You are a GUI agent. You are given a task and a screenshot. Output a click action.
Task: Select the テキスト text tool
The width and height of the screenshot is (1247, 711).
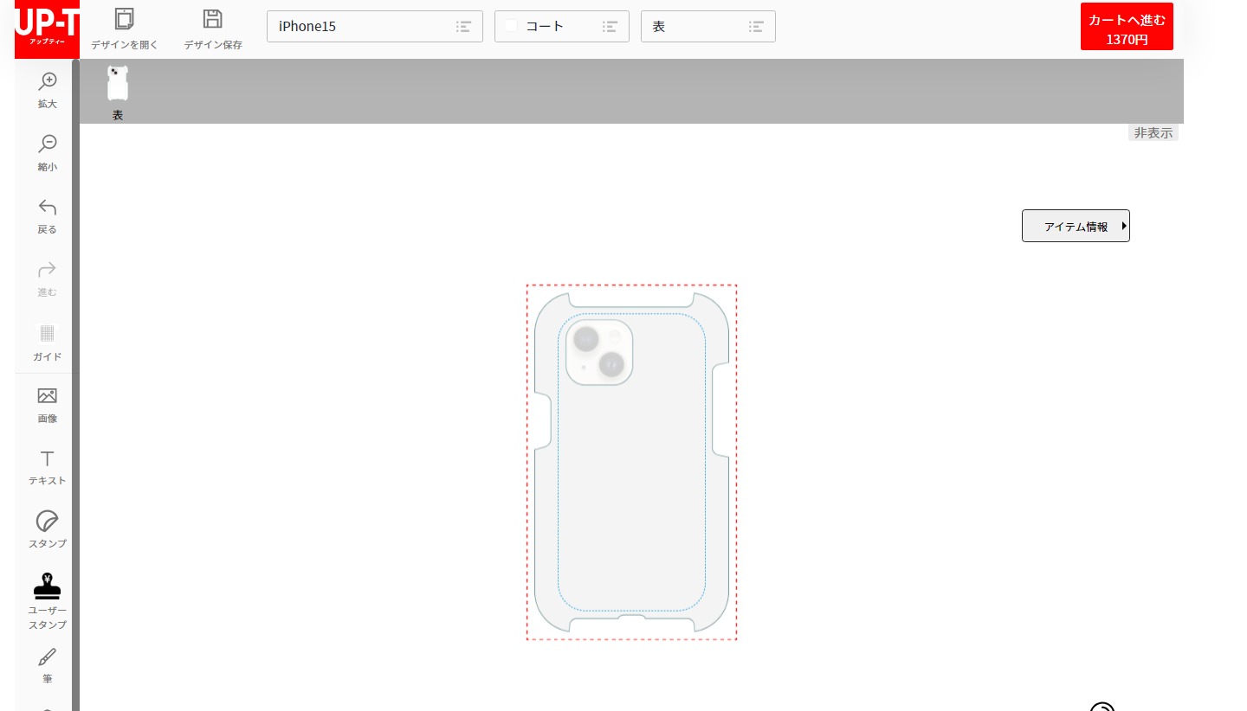click(x=48, y=458)
